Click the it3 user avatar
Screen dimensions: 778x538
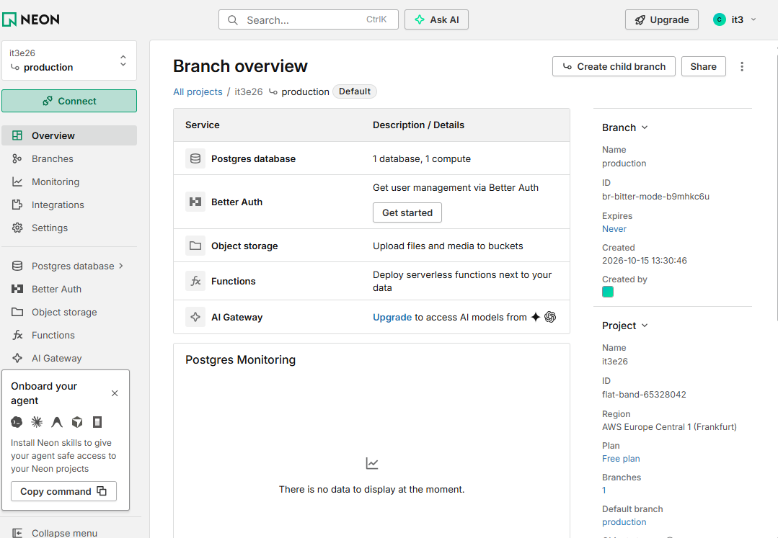coord(719,19)
